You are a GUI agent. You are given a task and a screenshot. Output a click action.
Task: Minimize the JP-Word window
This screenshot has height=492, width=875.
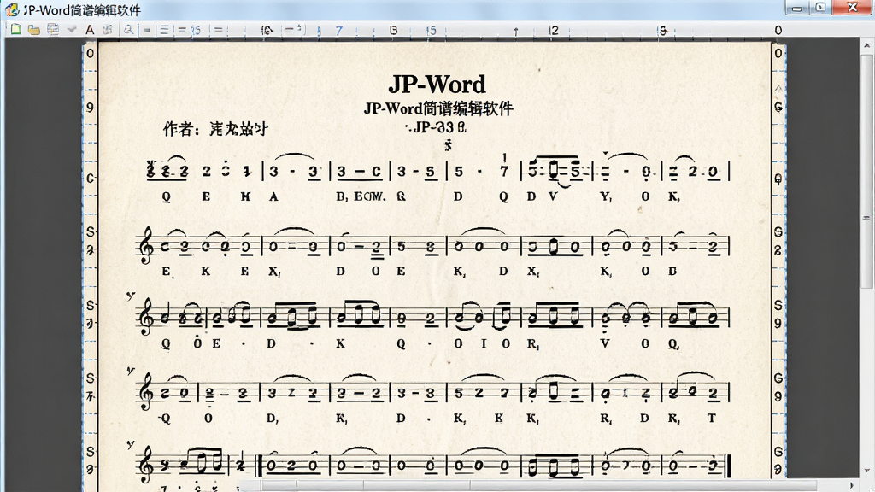(797, 8)
